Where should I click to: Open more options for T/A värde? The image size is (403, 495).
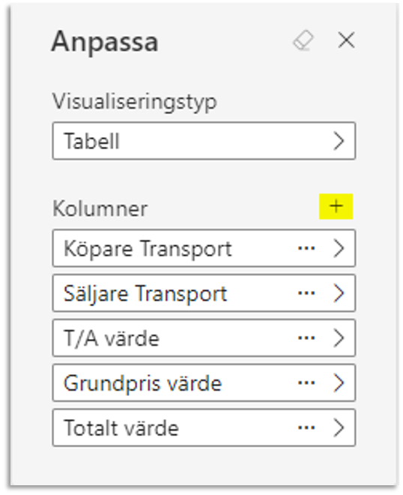[x=306, y=338]
